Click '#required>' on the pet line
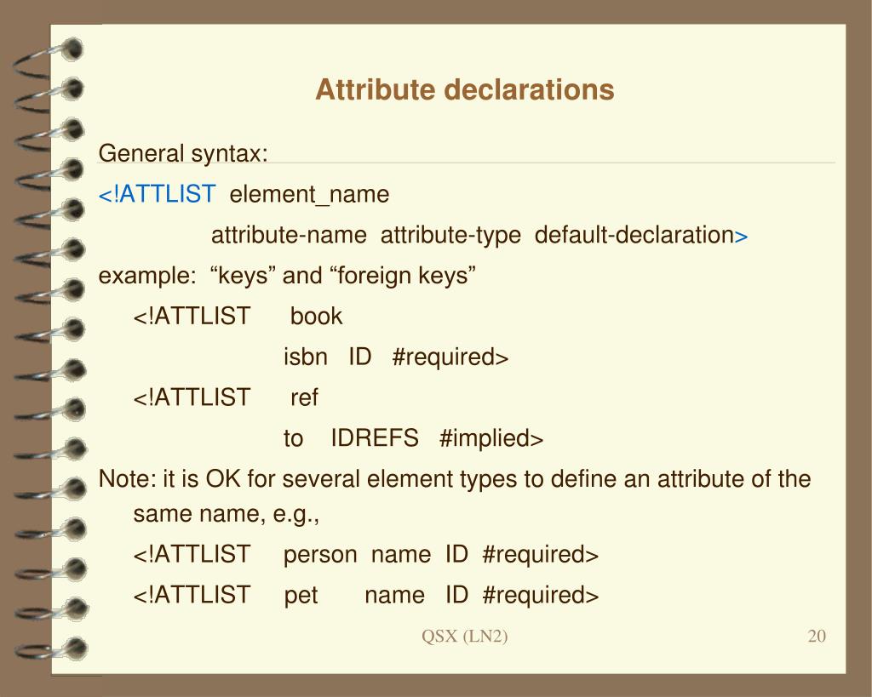The height and width of the screenshot is (697, 872). [541, 595]
